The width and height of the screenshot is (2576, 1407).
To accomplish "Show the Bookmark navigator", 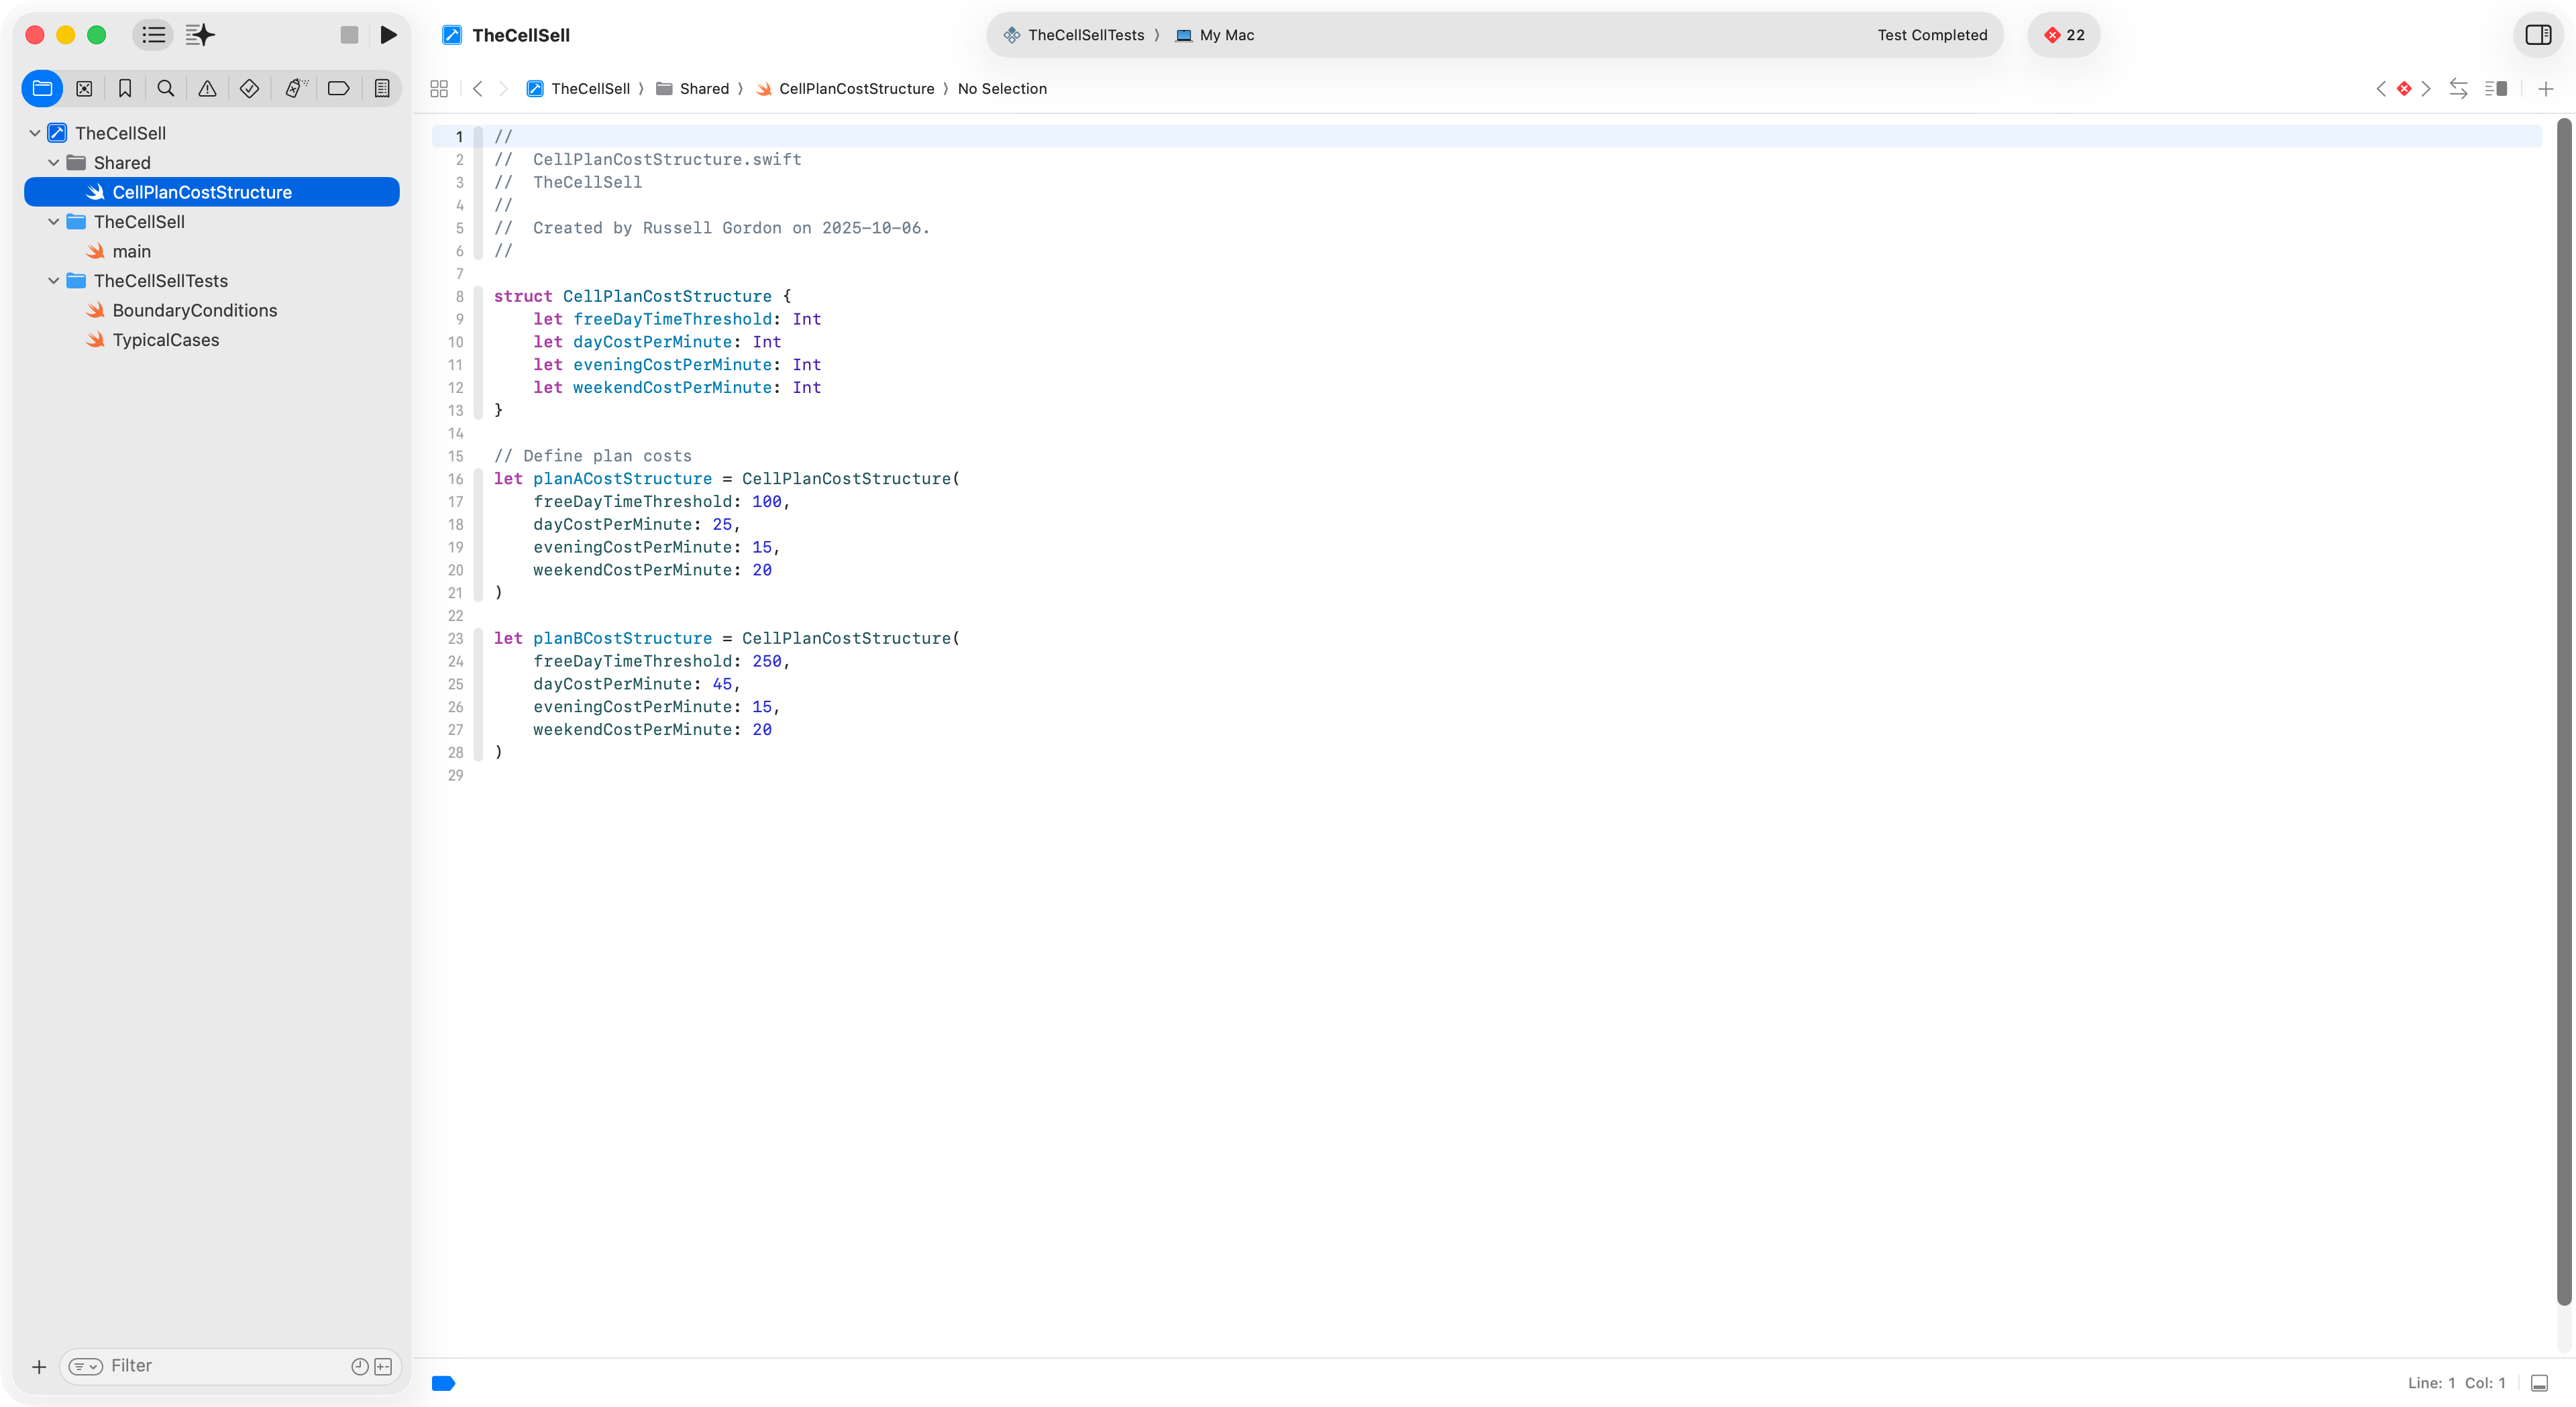I will coord(125,88).
